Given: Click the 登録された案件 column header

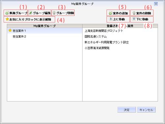Looking at the screenshot, I should [x=120, y=26].
